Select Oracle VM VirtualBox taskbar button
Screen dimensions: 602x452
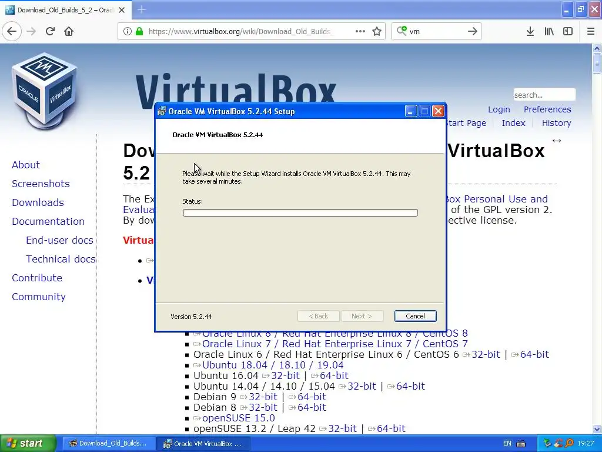coord(203,444)
